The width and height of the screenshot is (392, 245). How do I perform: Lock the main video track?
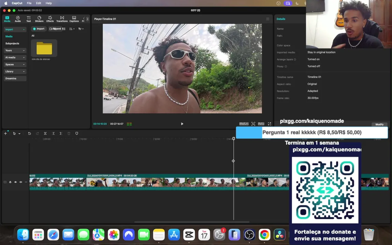pos(10,182)
